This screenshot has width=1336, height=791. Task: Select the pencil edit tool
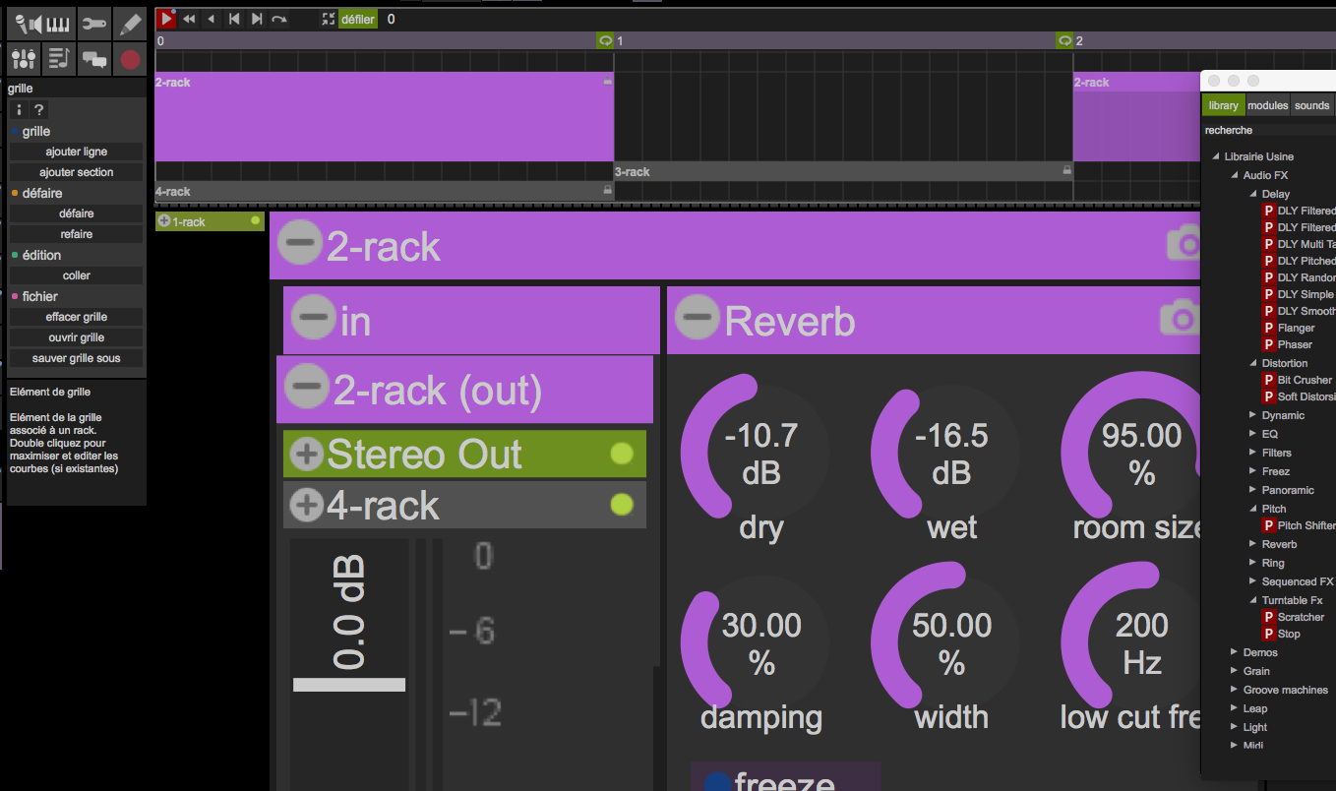coord(129,23)
